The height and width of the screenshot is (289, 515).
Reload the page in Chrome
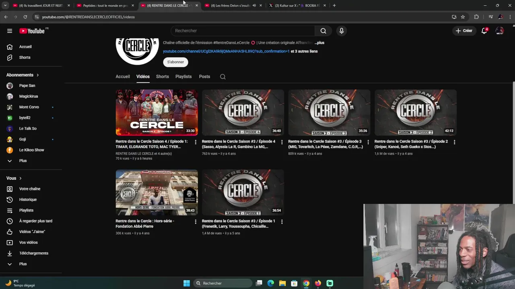(25, 17)
